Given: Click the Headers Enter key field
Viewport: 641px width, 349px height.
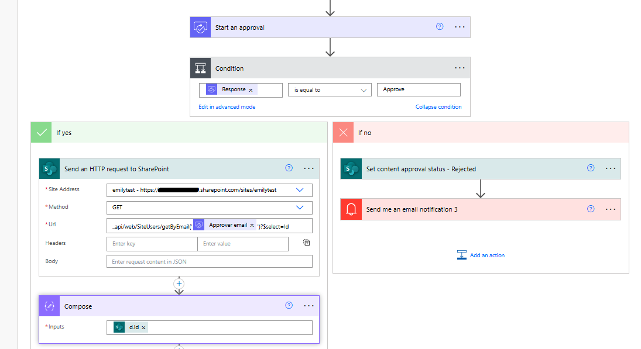Looking at the screenshot, I should click(152, 244).
